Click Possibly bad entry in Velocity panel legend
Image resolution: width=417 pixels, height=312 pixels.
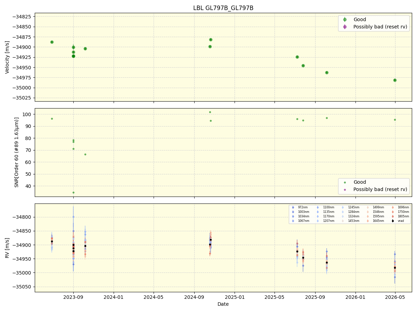click(380, 27)
